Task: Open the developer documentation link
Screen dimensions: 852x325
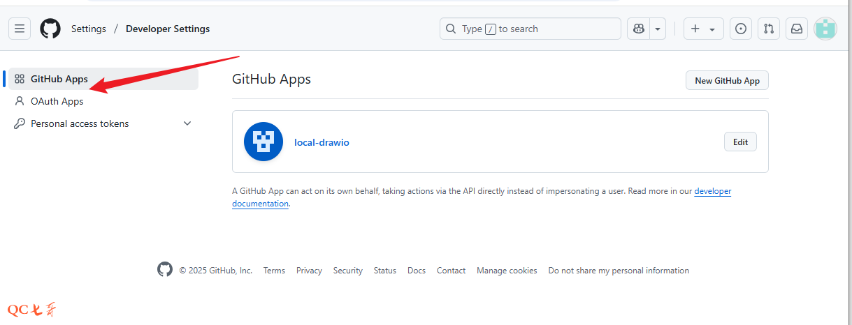Action: [x=712, y=191]
